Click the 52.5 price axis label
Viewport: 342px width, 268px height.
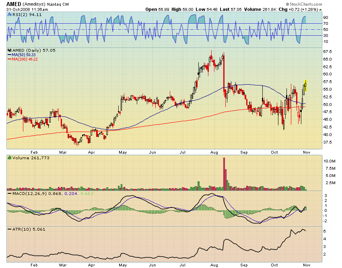(x=328, y=97)
